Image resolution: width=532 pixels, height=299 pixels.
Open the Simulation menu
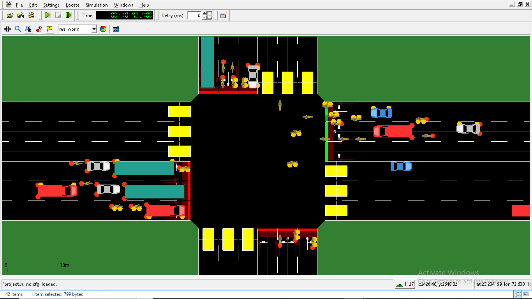97,5
